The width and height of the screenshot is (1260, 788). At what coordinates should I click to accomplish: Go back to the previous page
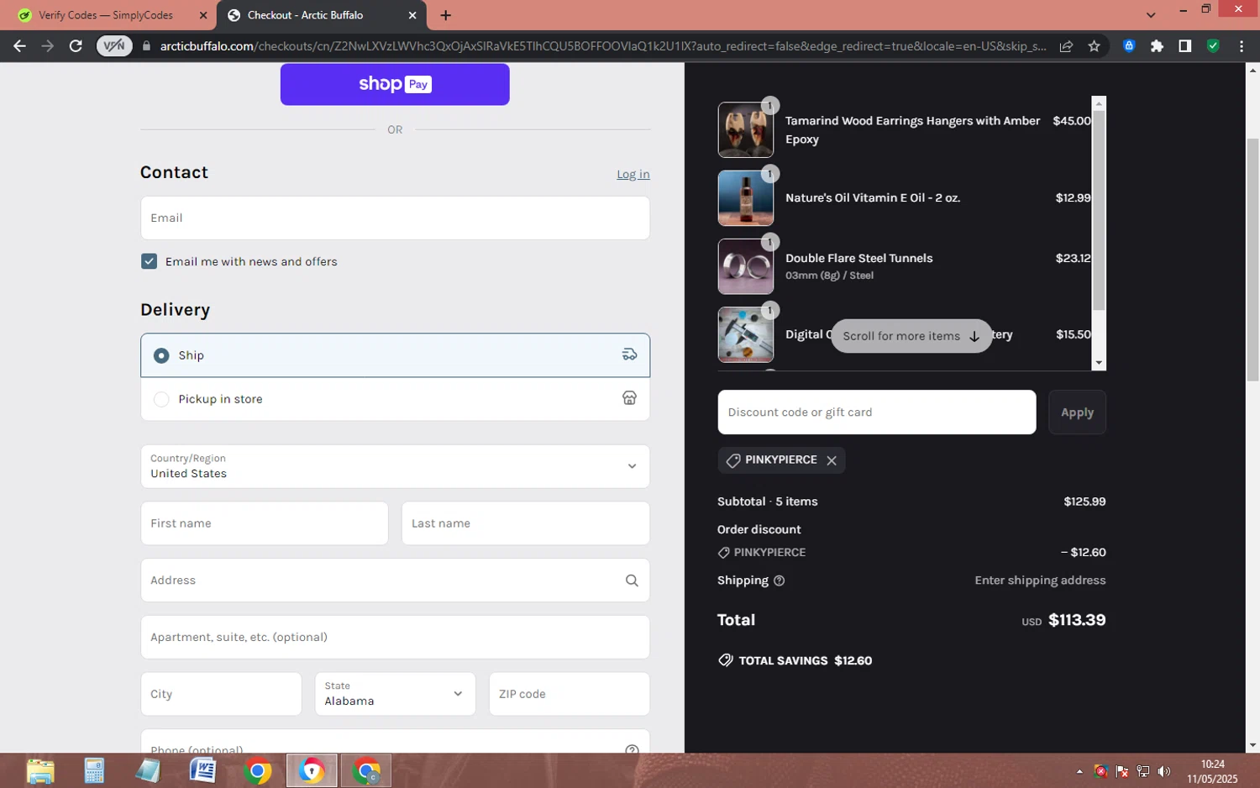(x=19, y=46)
